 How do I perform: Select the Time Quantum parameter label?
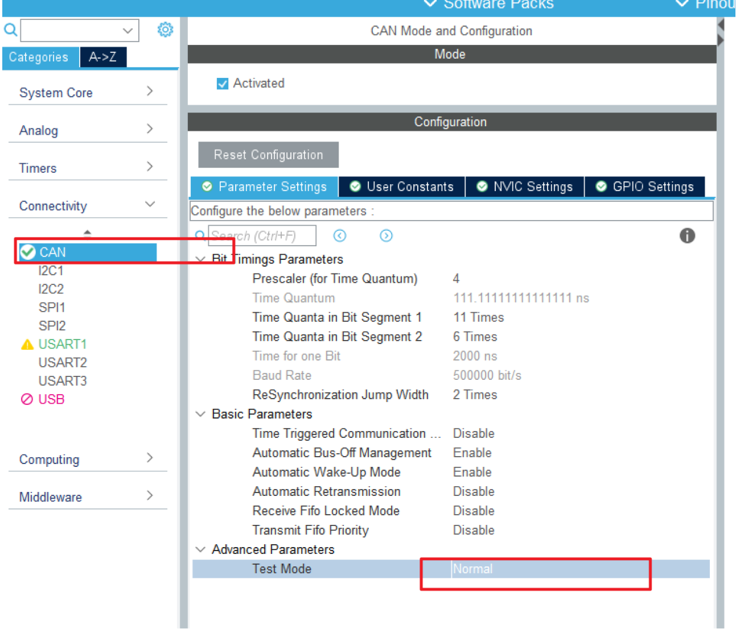pyautogui.click(x=294, y=298)
